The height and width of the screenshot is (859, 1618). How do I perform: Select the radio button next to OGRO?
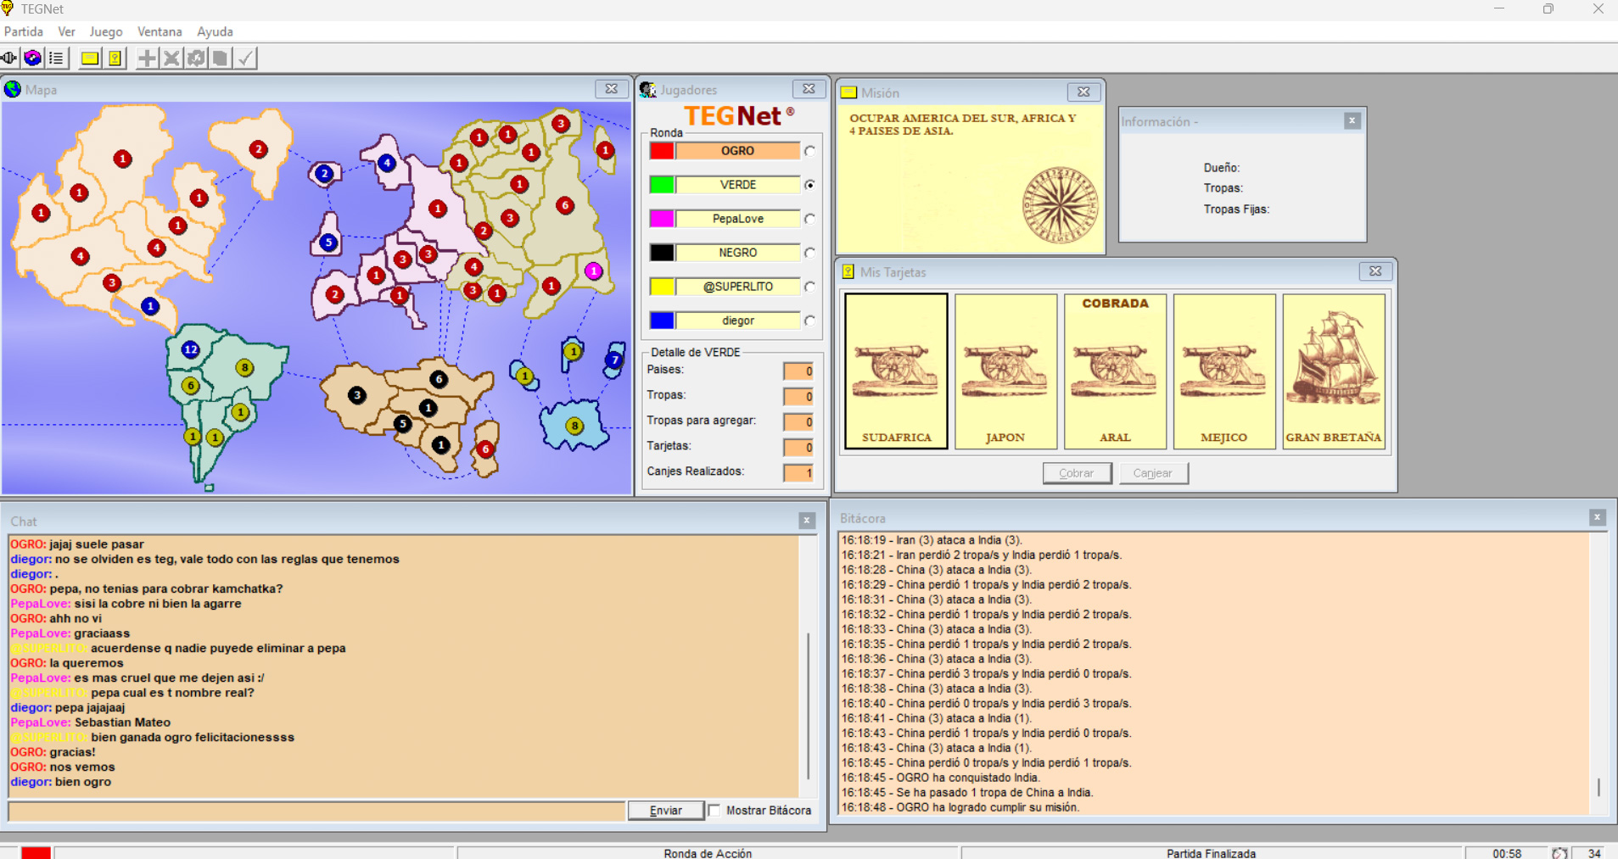[x=810, y=151]
